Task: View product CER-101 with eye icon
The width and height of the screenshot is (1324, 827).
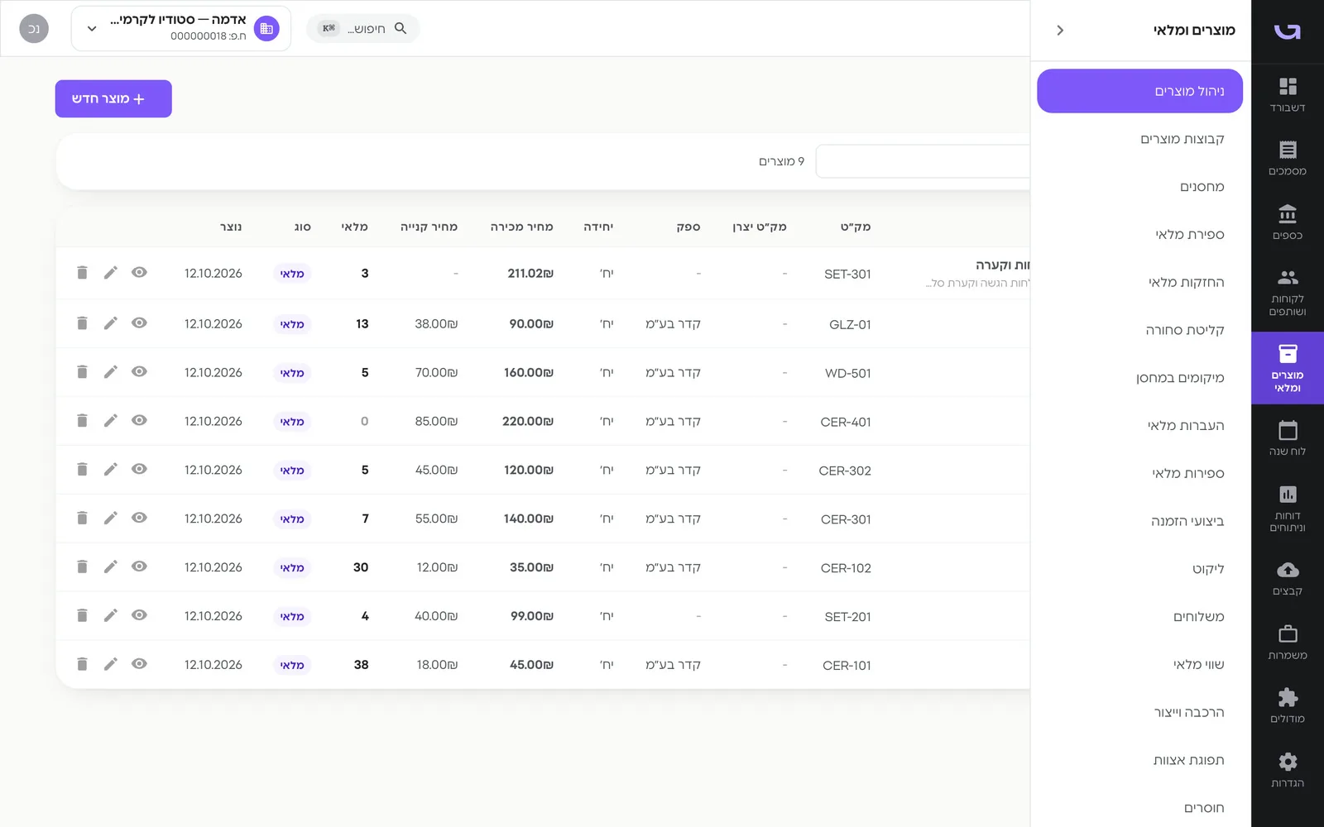Action: pos(139,664)
